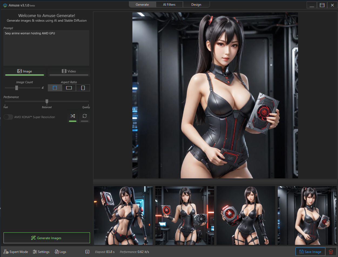Select landscape aspect ratio
Screen dimensions: 338x257
(x=69, y=88)
